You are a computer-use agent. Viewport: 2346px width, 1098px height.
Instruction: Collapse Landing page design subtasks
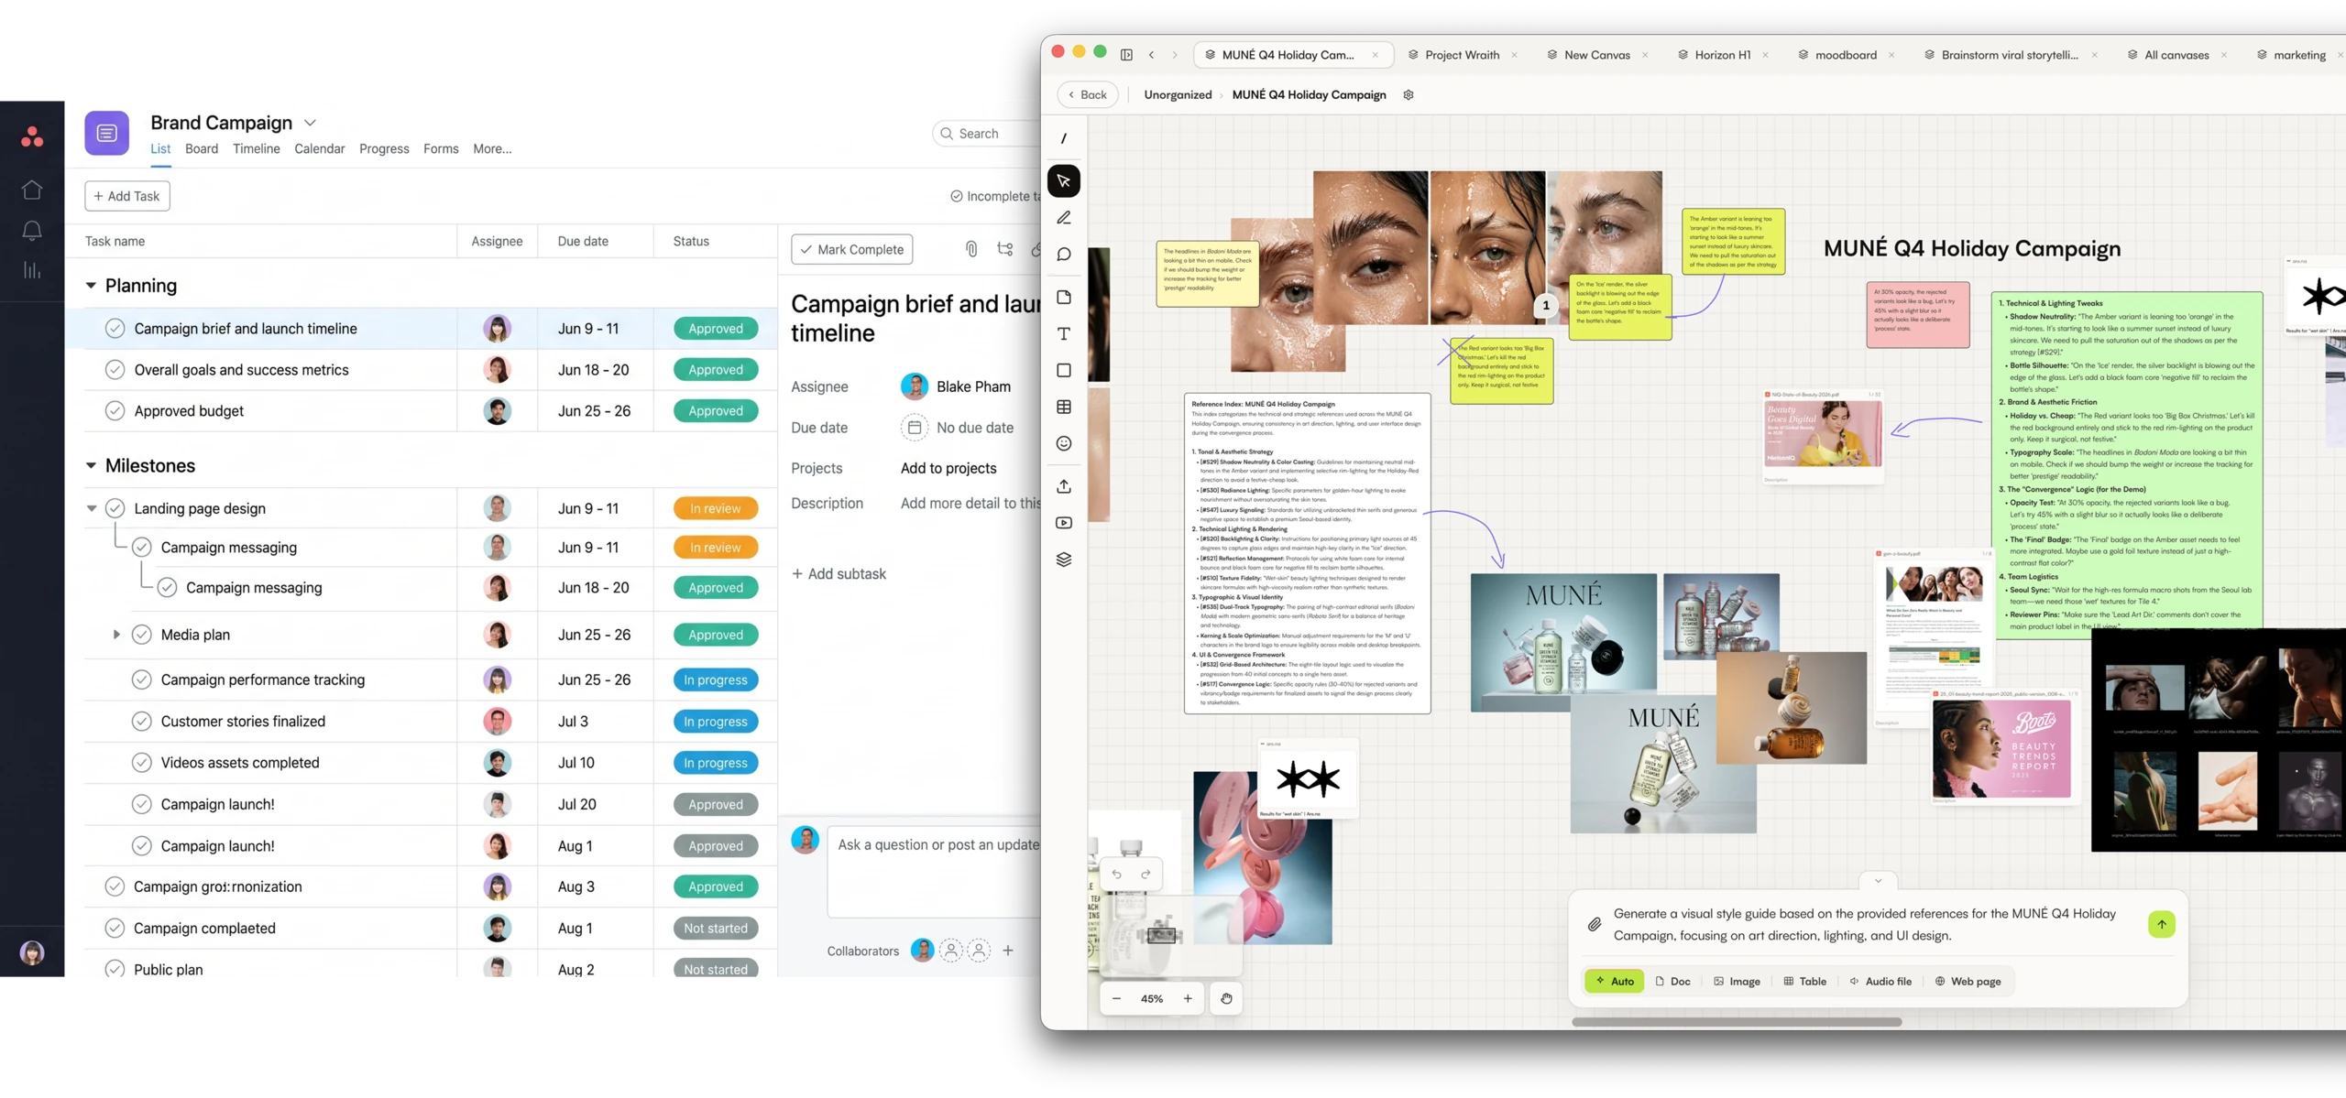pyautogui.click(x=92, y=508)
